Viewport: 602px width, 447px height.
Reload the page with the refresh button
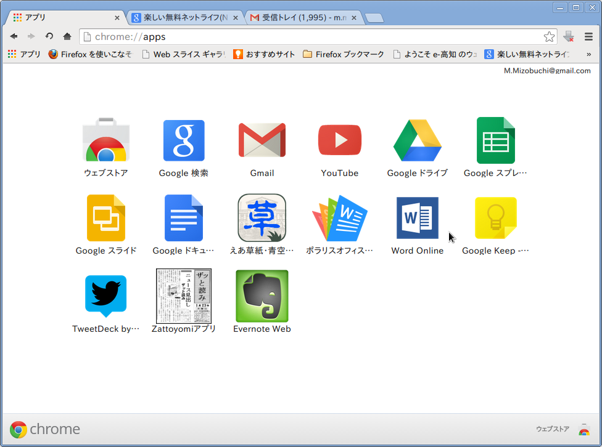point(49,36)
